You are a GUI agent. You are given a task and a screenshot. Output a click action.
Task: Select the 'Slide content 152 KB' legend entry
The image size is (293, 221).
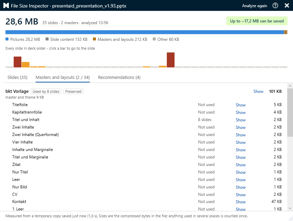tap(66, 39)
